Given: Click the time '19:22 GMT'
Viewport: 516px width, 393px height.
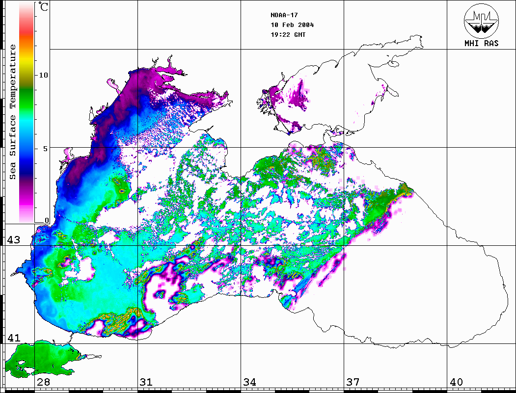Looking at the screenshot, I should pyautogui.click(x=288, y=35).
